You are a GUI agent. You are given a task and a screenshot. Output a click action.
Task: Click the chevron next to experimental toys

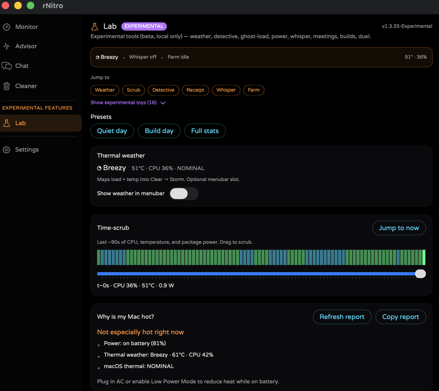[x=163, y=103]
